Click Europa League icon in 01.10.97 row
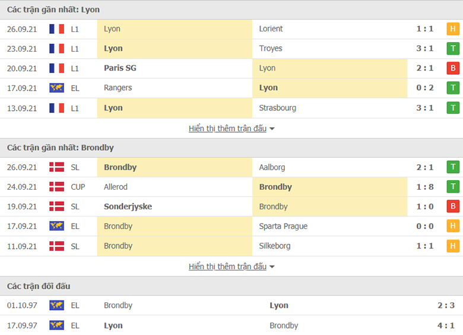The image size is (463, 335). [57, 305]
